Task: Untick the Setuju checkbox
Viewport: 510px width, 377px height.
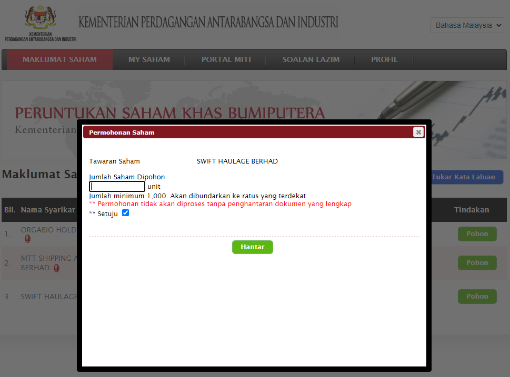Action: coord(125,213)
